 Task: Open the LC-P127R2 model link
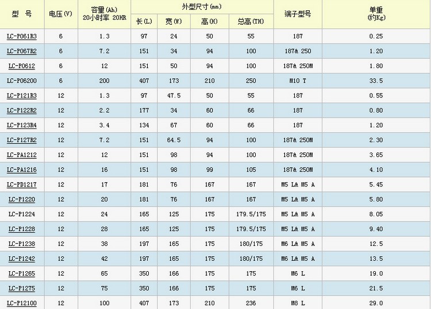pyautogui.click(x=22, y=140)
